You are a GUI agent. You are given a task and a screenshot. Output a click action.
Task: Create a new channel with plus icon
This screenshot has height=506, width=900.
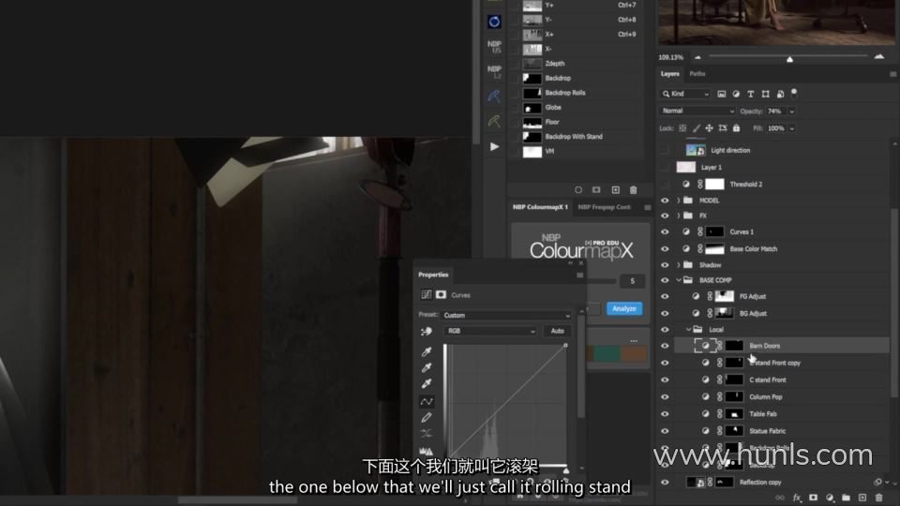click(615, 190)
